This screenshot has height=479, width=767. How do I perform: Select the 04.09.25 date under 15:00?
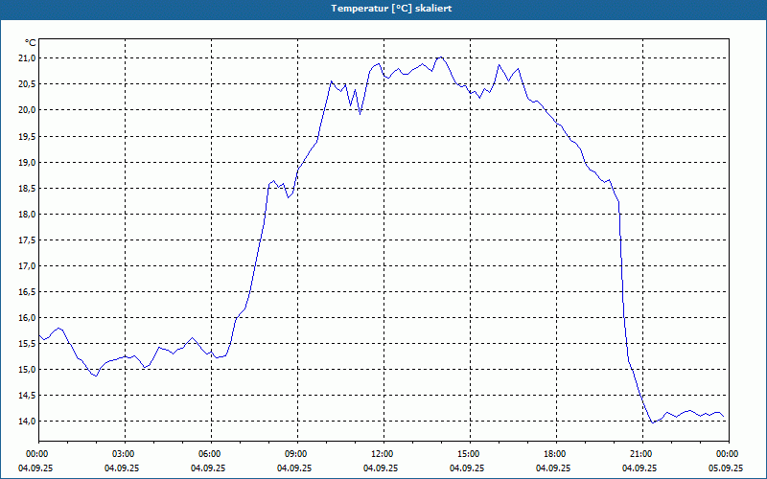467,468
